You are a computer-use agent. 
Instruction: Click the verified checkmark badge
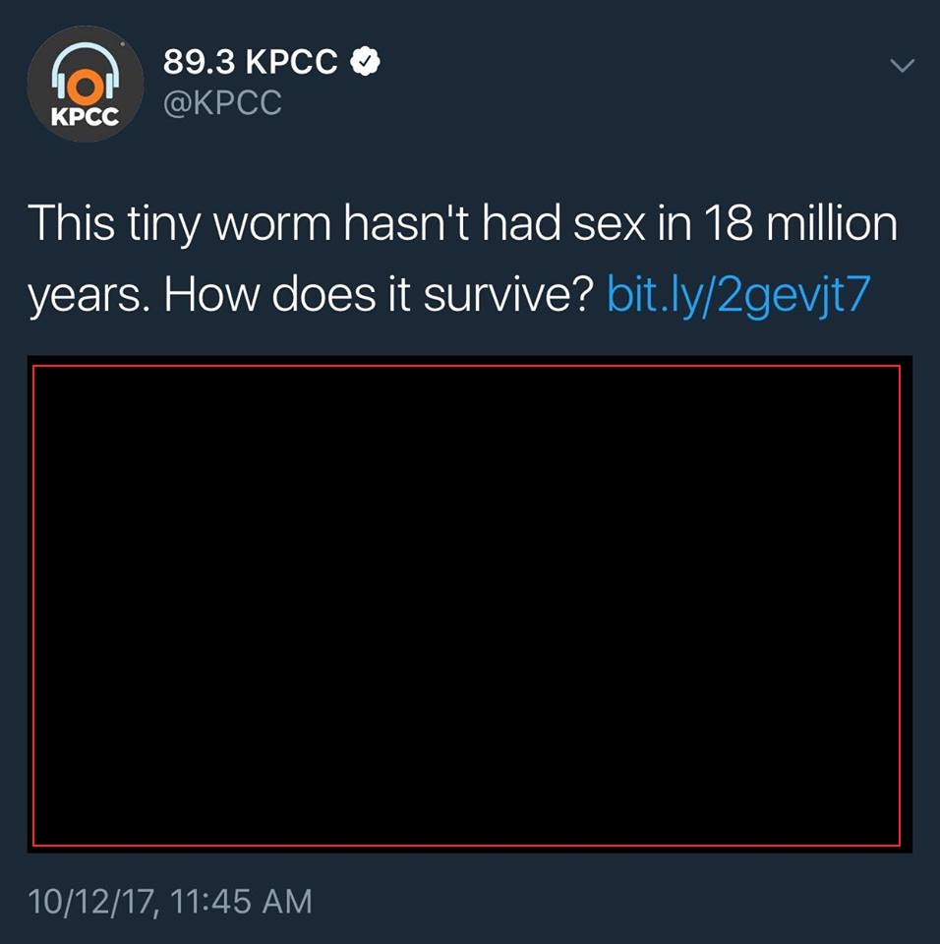pos(365,61)
